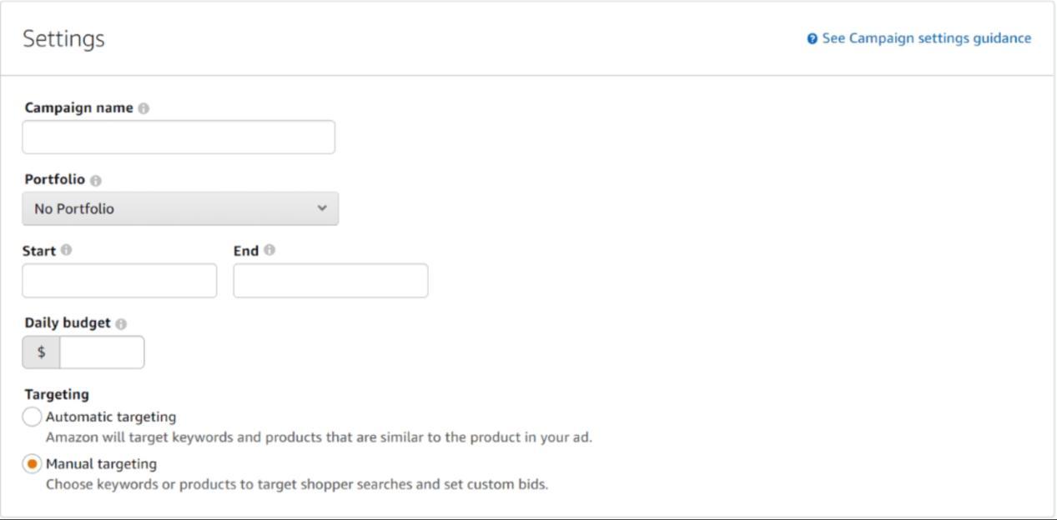Open the Start date field

[119, 281]
